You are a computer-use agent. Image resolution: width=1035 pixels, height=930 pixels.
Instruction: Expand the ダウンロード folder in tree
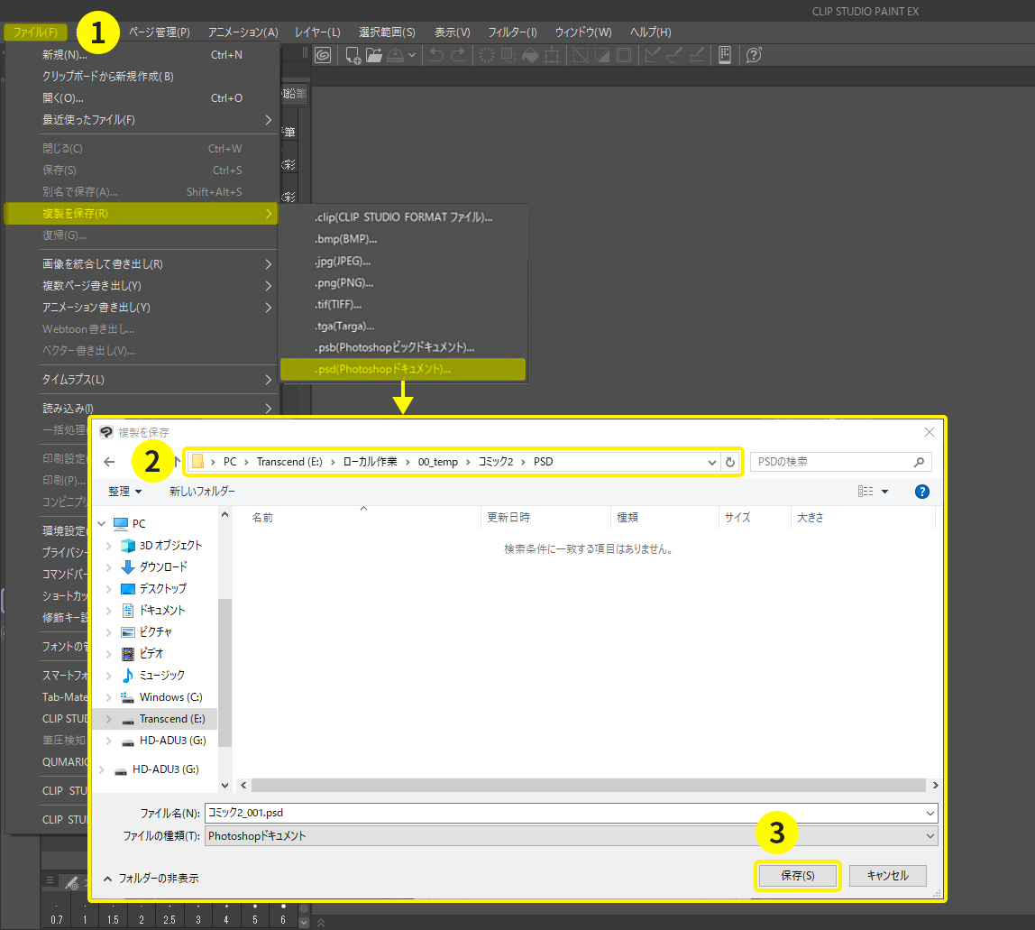click(109, 567)
